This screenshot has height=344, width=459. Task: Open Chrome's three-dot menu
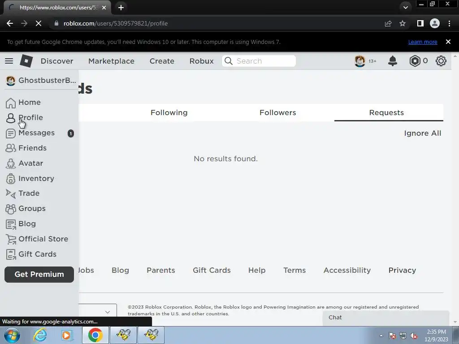click(x=449, y=23)
